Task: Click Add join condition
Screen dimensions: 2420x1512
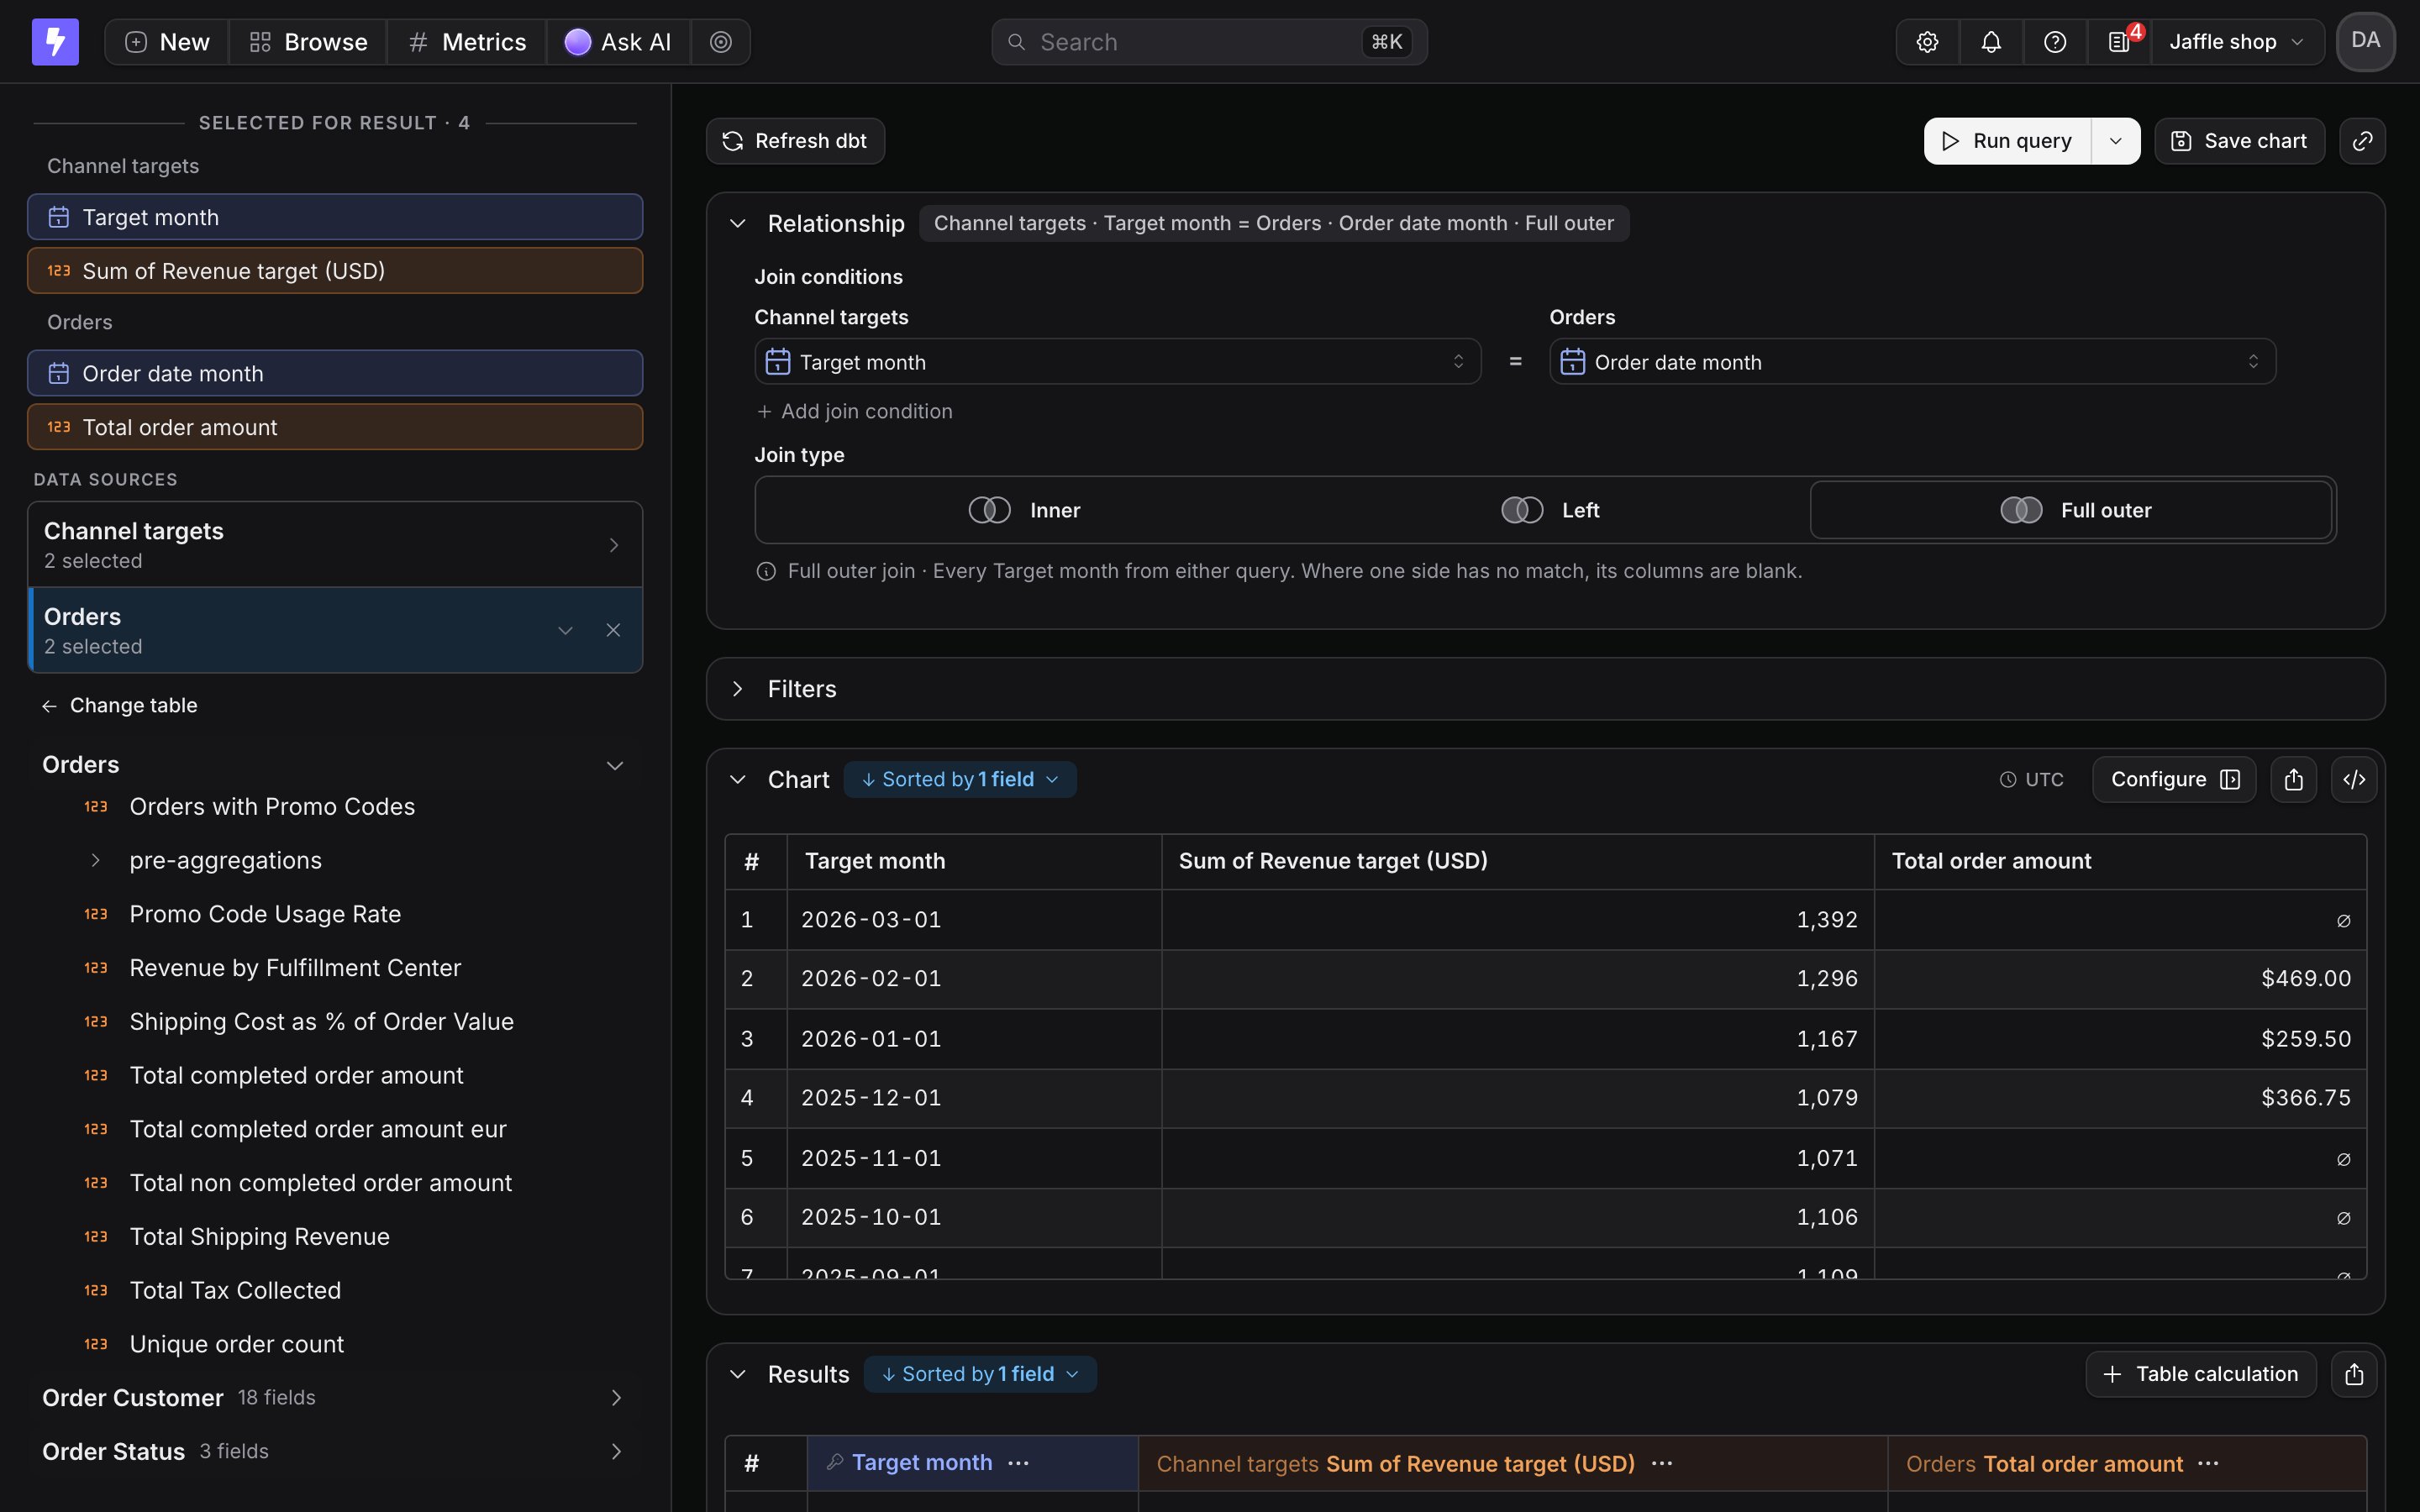Action: tap(855, 411)
